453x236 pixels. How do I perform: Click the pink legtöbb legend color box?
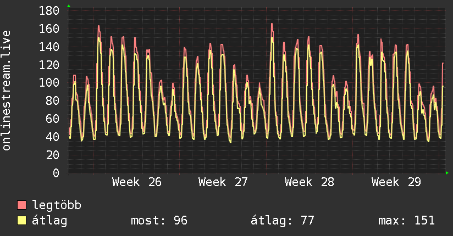(x=21, y=205)
